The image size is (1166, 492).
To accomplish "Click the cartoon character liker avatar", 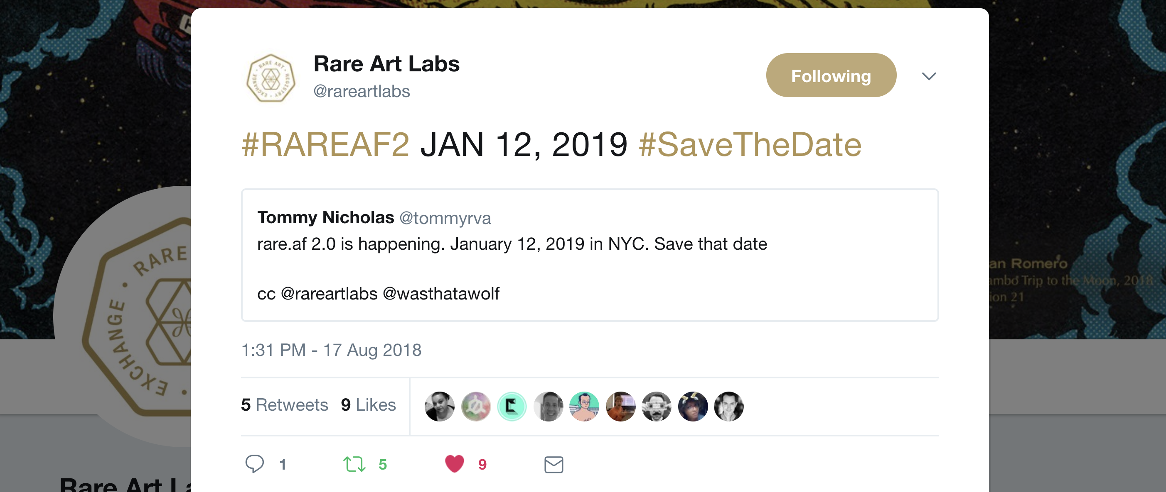I will tap(584, 406).
